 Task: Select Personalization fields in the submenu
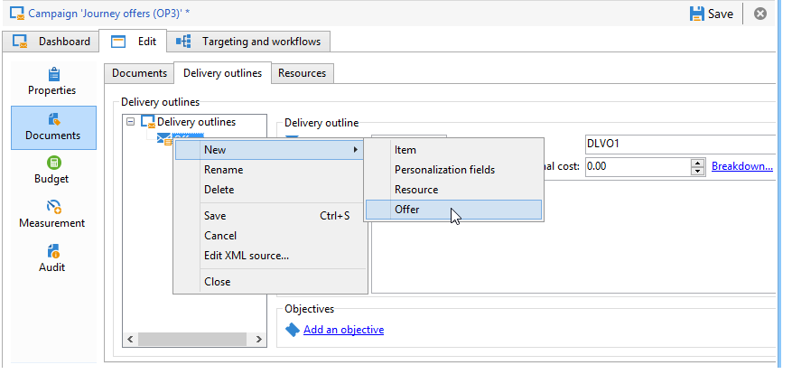tap(444, 170)
